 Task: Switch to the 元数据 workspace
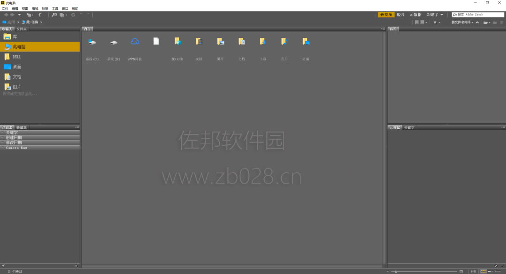(x=416, y=15)
